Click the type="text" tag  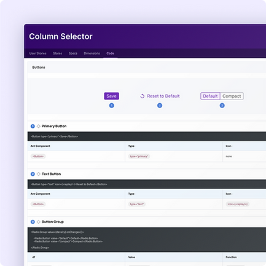137,204
